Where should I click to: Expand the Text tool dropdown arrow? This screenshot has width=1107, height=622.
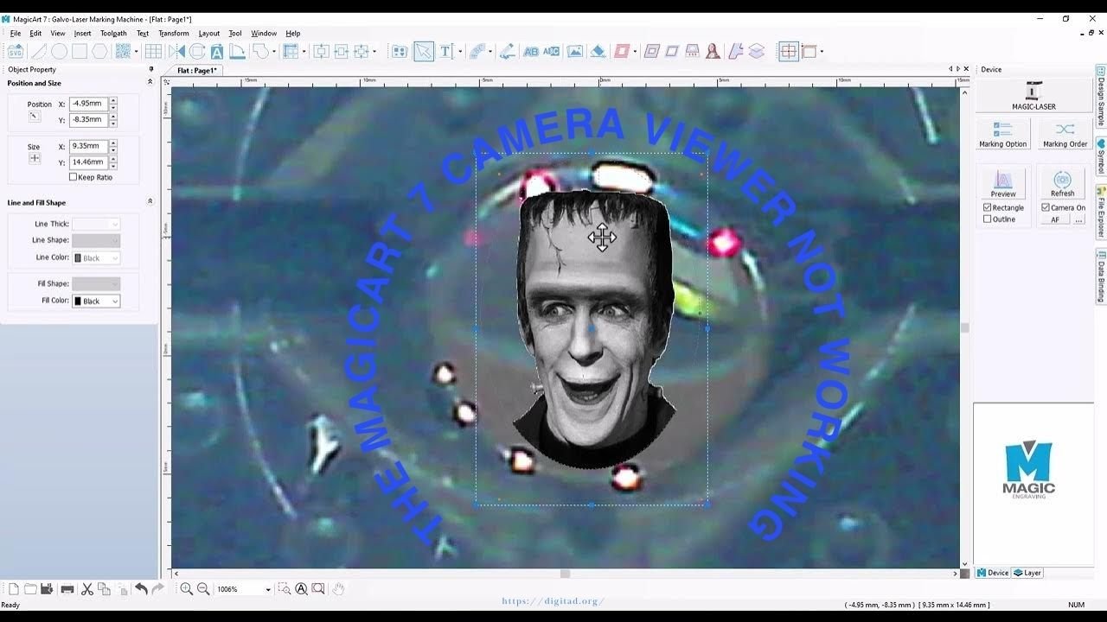(x=460, y=52)
